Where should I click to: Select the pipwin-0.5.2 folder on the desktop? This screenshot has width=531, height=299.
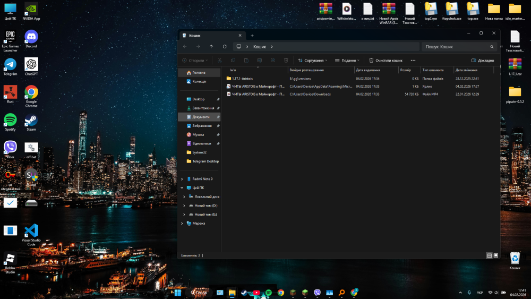[x=515, y=95]
